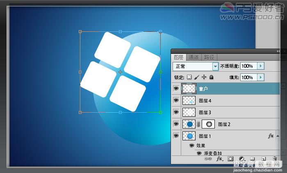Hide the 图层 4 layer eye icon
287x173 pixels.
point(176,100)
